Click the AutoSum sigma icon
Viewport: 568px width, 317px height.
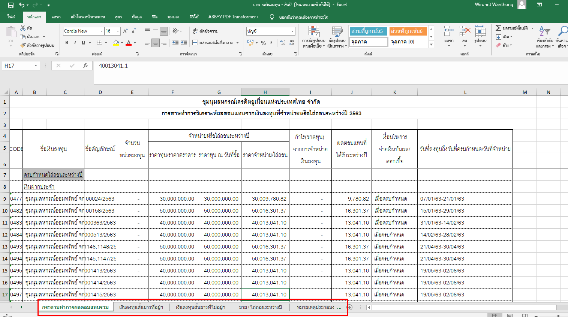tap(498, 28)
